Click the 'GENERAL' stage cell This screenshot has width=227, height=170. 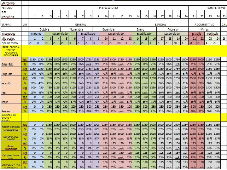(80, 25)
